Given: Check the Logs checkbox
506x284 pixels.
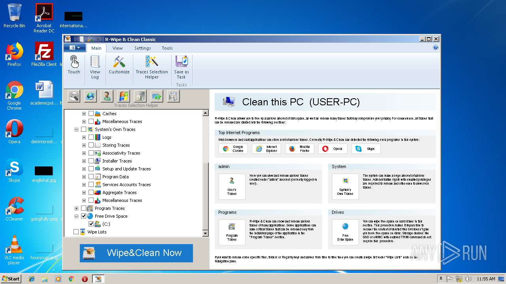Looking at the screenshot, I should 91,137.
